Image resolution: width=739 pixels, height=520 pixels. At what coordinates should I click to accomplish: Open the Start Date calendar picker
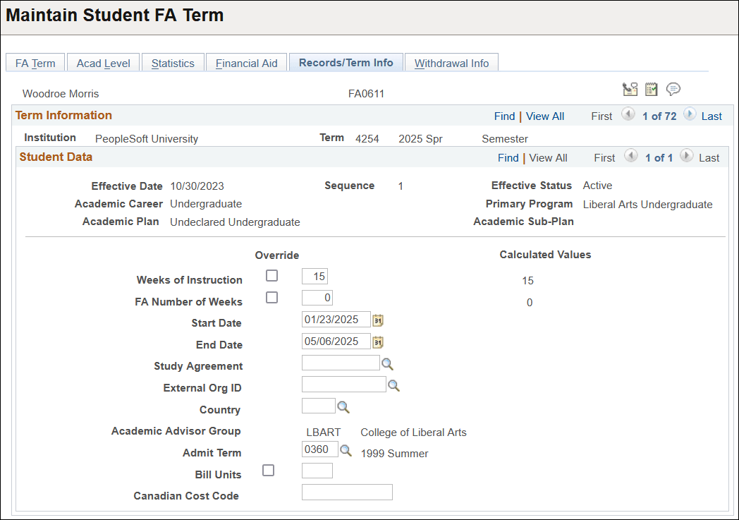pos(377,320)
